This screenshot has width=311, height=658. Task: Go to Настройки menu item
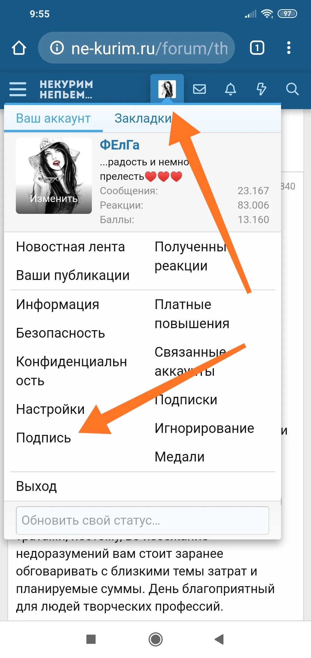[50, 409]
